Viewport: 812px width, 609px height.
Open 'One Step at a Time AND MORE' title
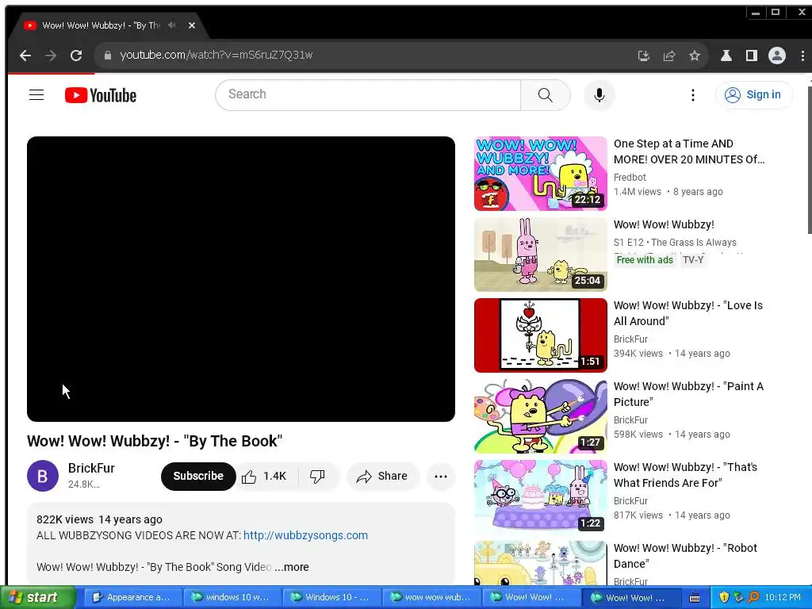(689, 151)
